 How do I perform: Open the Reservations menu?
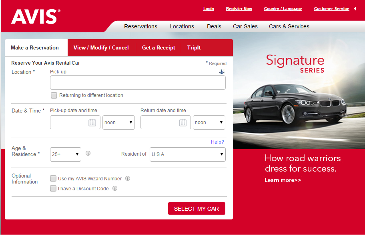coord(140,26)
